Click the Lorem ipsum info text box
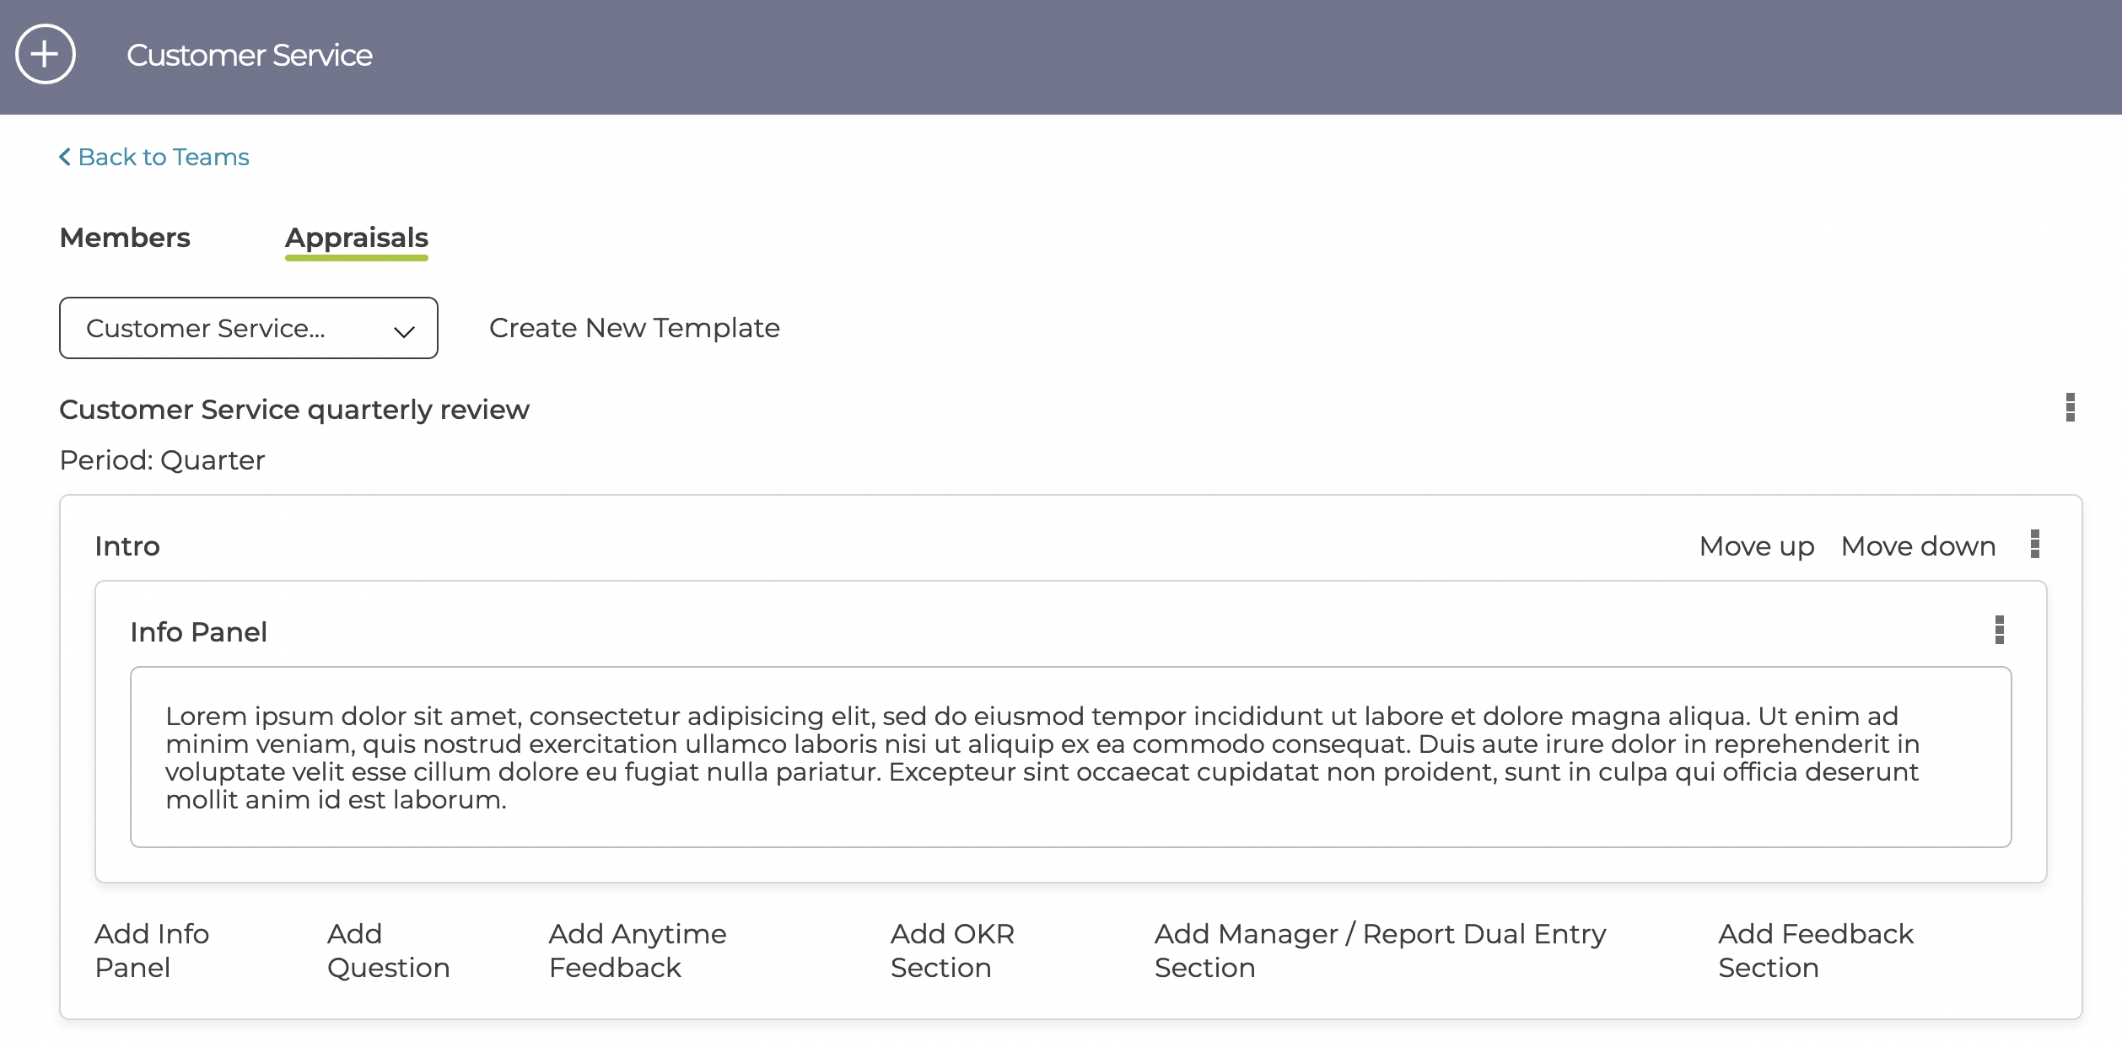Image resolution: width=2122 pixels, height=1042 pixels. coord(1071,757)
